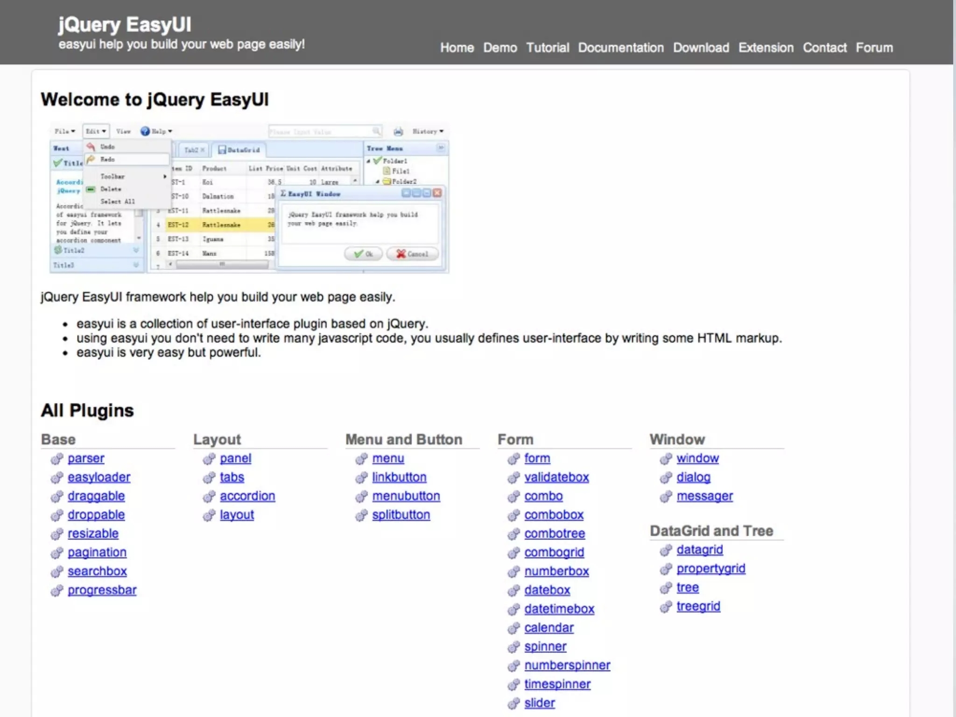Open the combo plugin link
Image resolution: width=956 pixels, height=717 pixels.
click(x=543, y=496)
